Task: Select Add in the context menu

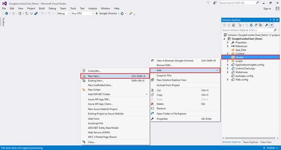Action: (x=185, y=70)
